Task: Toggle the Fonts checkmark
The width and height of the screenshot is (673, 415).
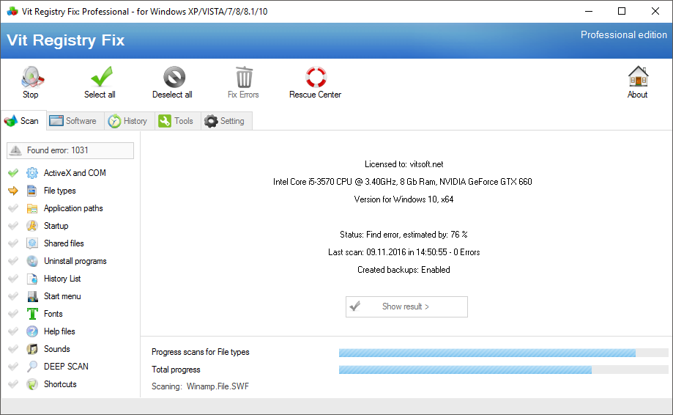Action: (13, 314)
